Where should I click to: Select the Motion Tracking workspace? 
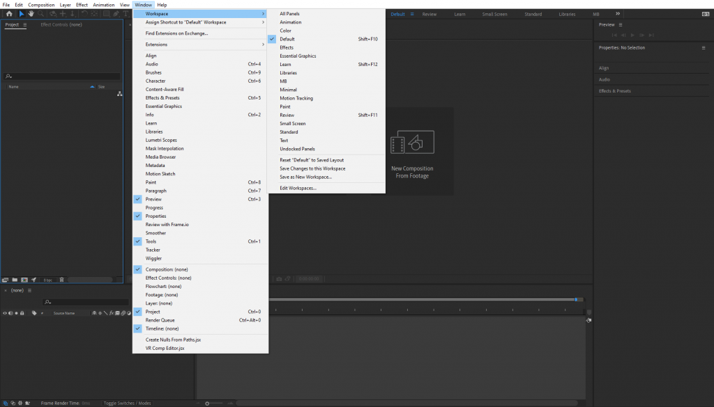(296, 98)
